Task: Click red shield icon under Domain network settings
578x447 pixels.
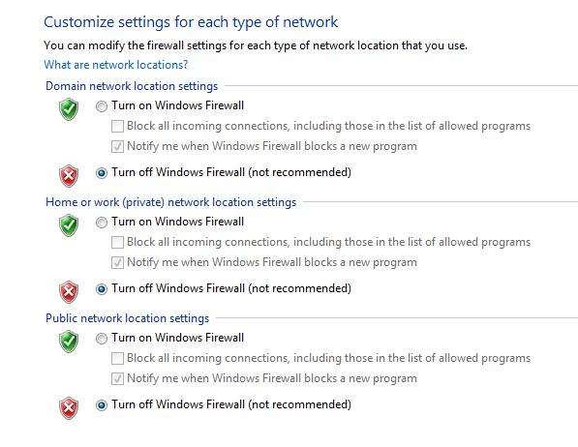Action: (69, 176)
